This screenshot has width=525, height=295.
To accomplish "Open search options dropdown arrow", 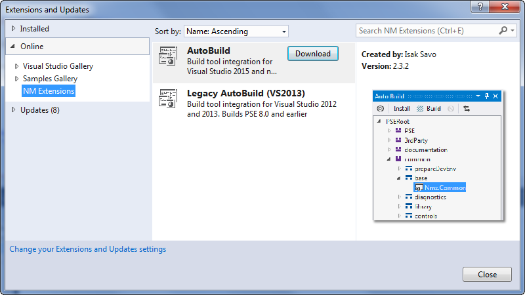I will pos(512,31).
